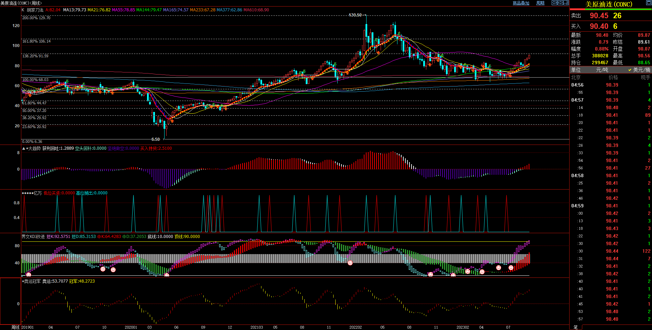Click the right arrow navigation icon
The width and height of the screenshot is (652, 330).
point(560,3)
